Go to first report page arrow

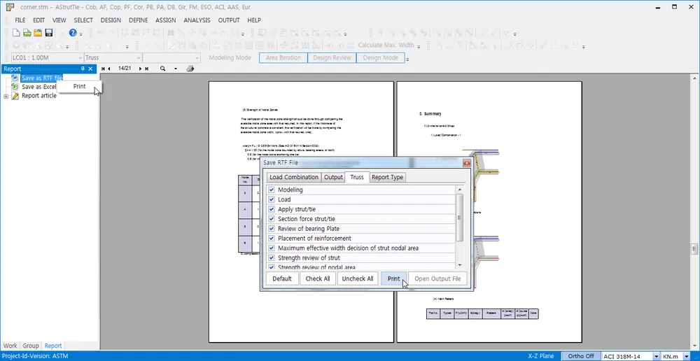click(x=104, y=69)
